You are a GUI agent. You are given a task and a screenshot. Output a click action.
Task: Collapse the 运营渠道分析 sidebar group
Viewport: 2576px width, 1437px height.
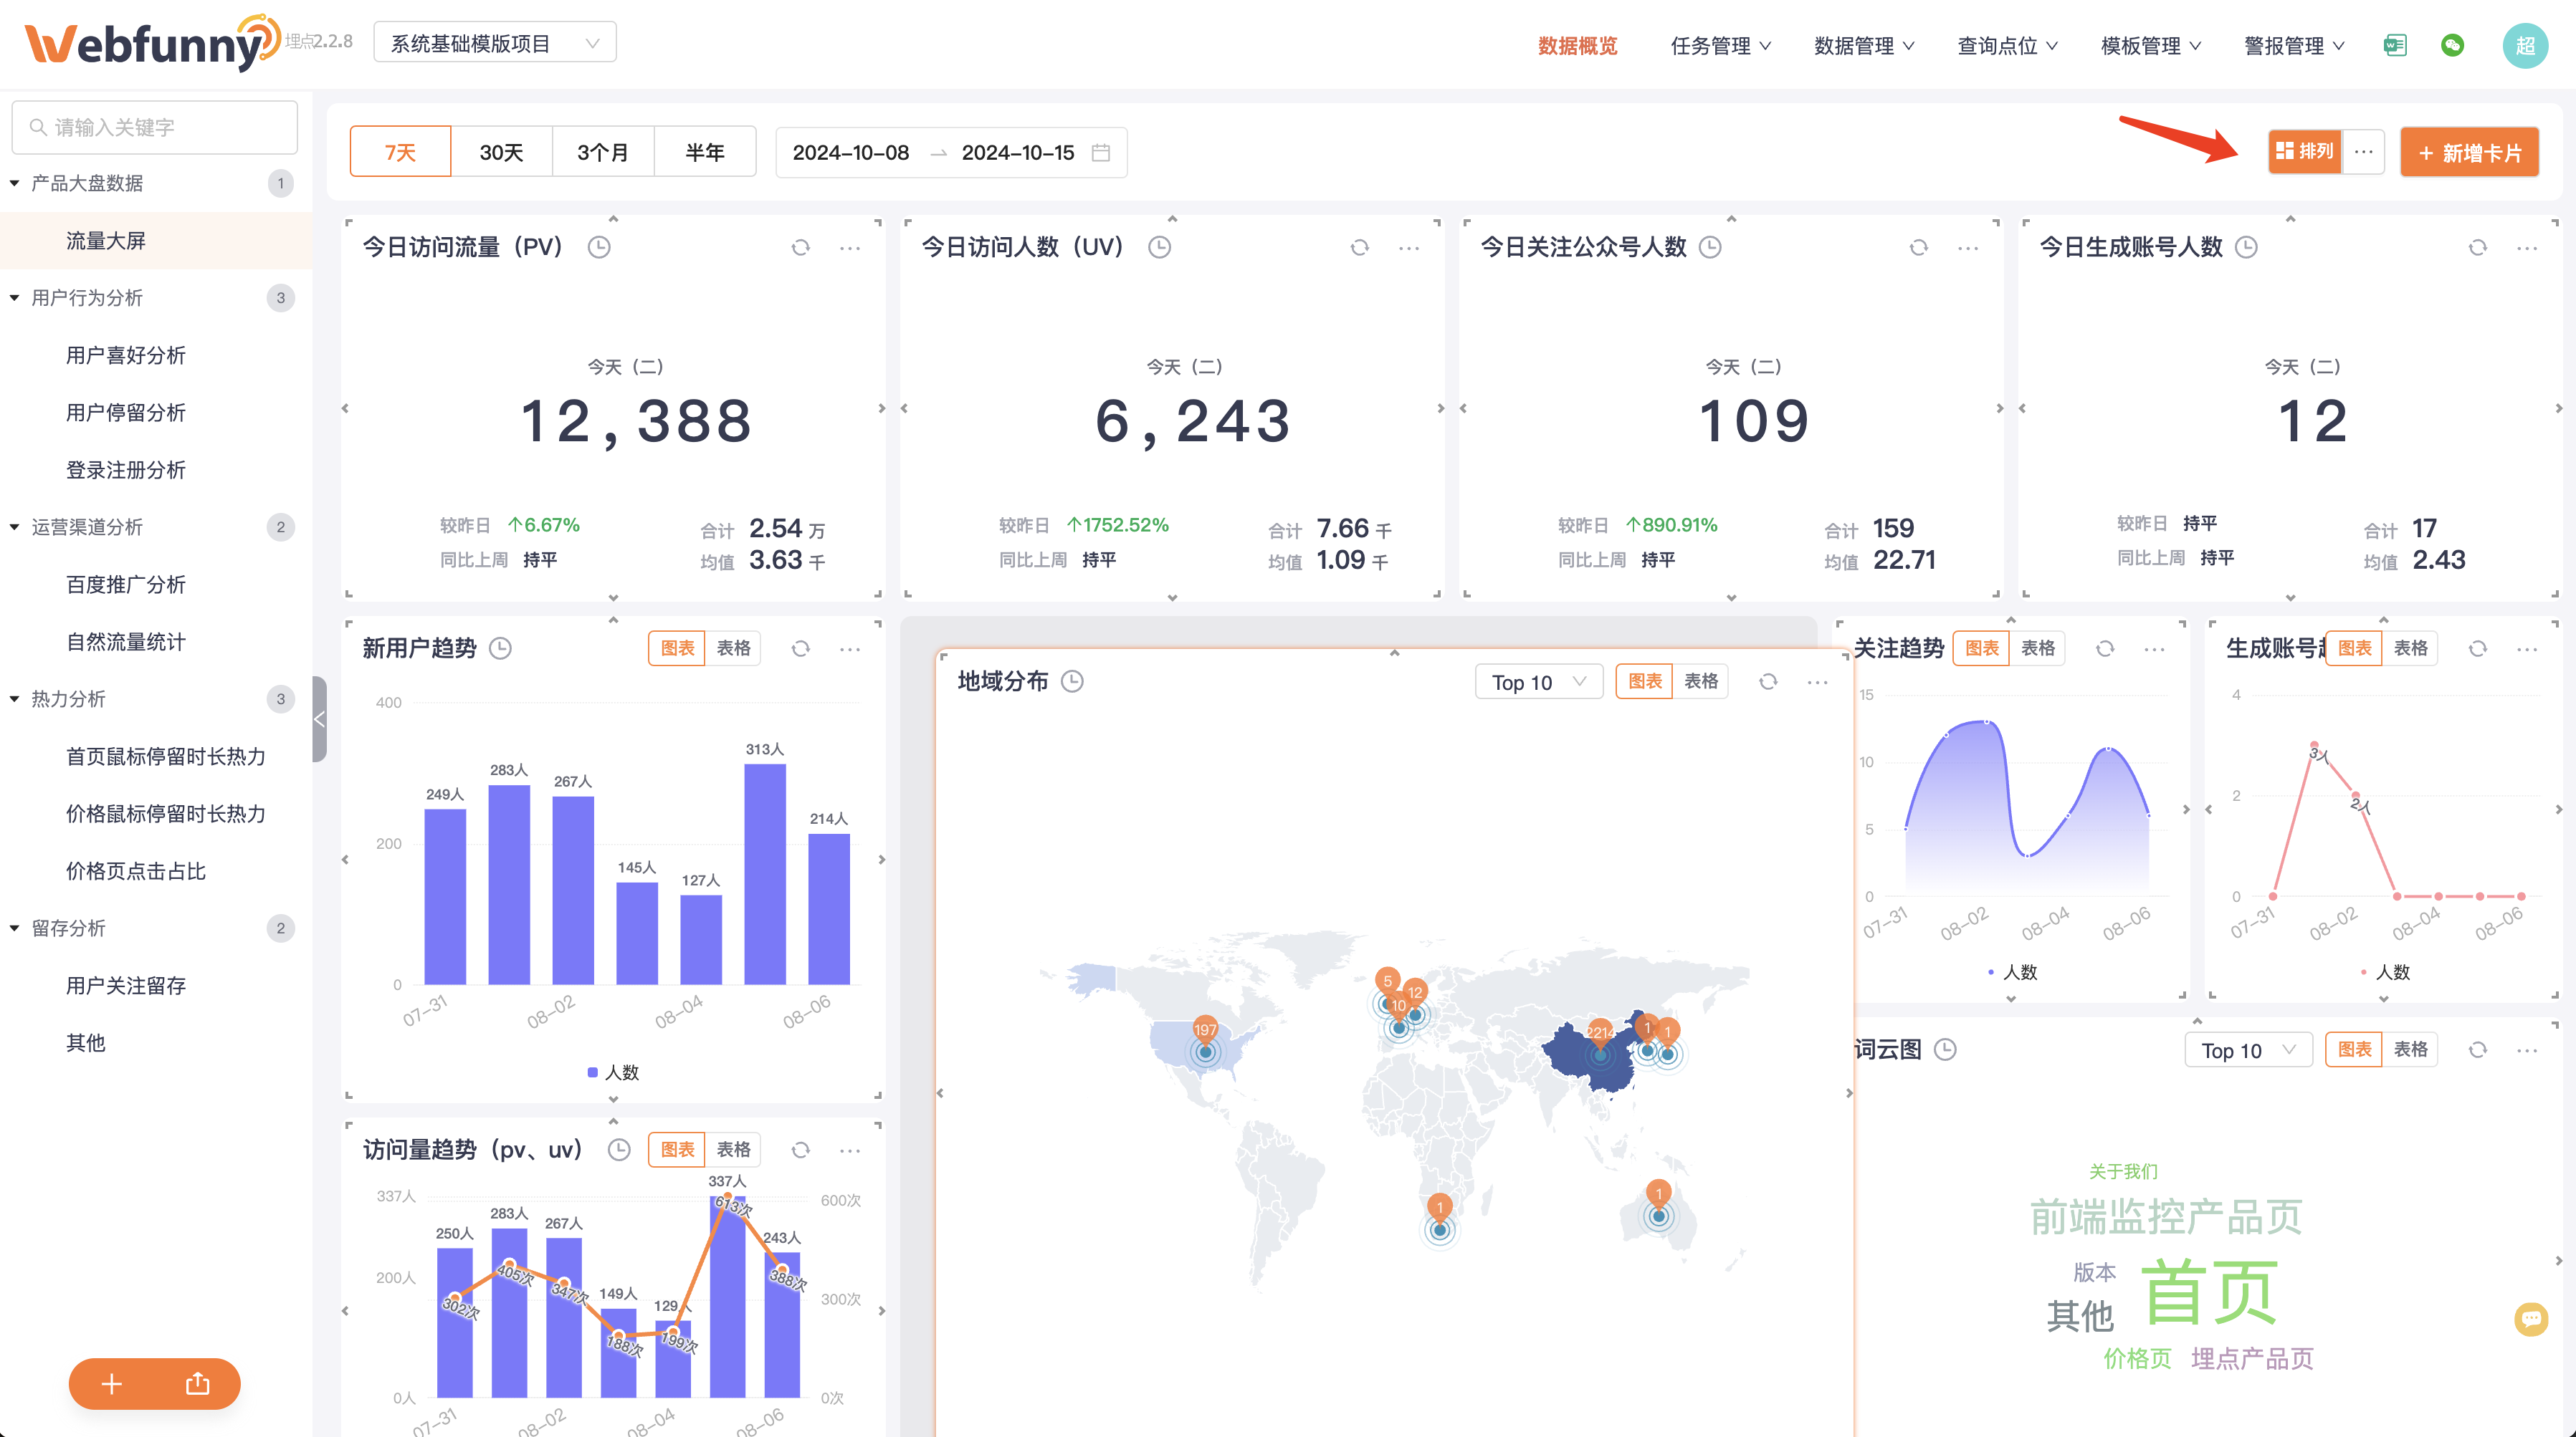point(14,527)
